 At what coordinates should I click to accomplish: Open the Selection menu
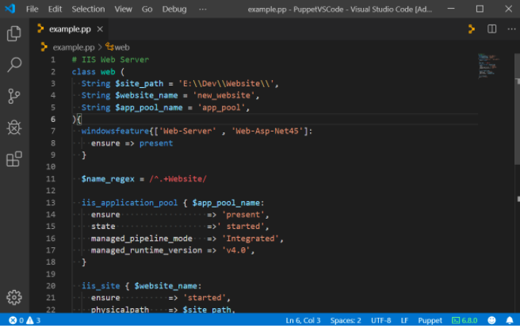pyautogui.click(x=88, y=9)
